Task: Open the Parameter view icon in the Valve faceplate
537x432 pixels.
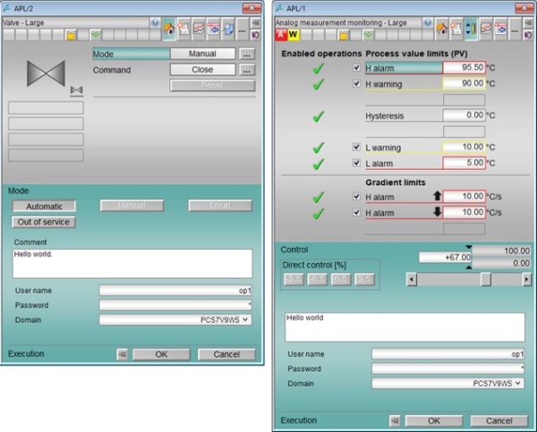Action: [213, 30]
